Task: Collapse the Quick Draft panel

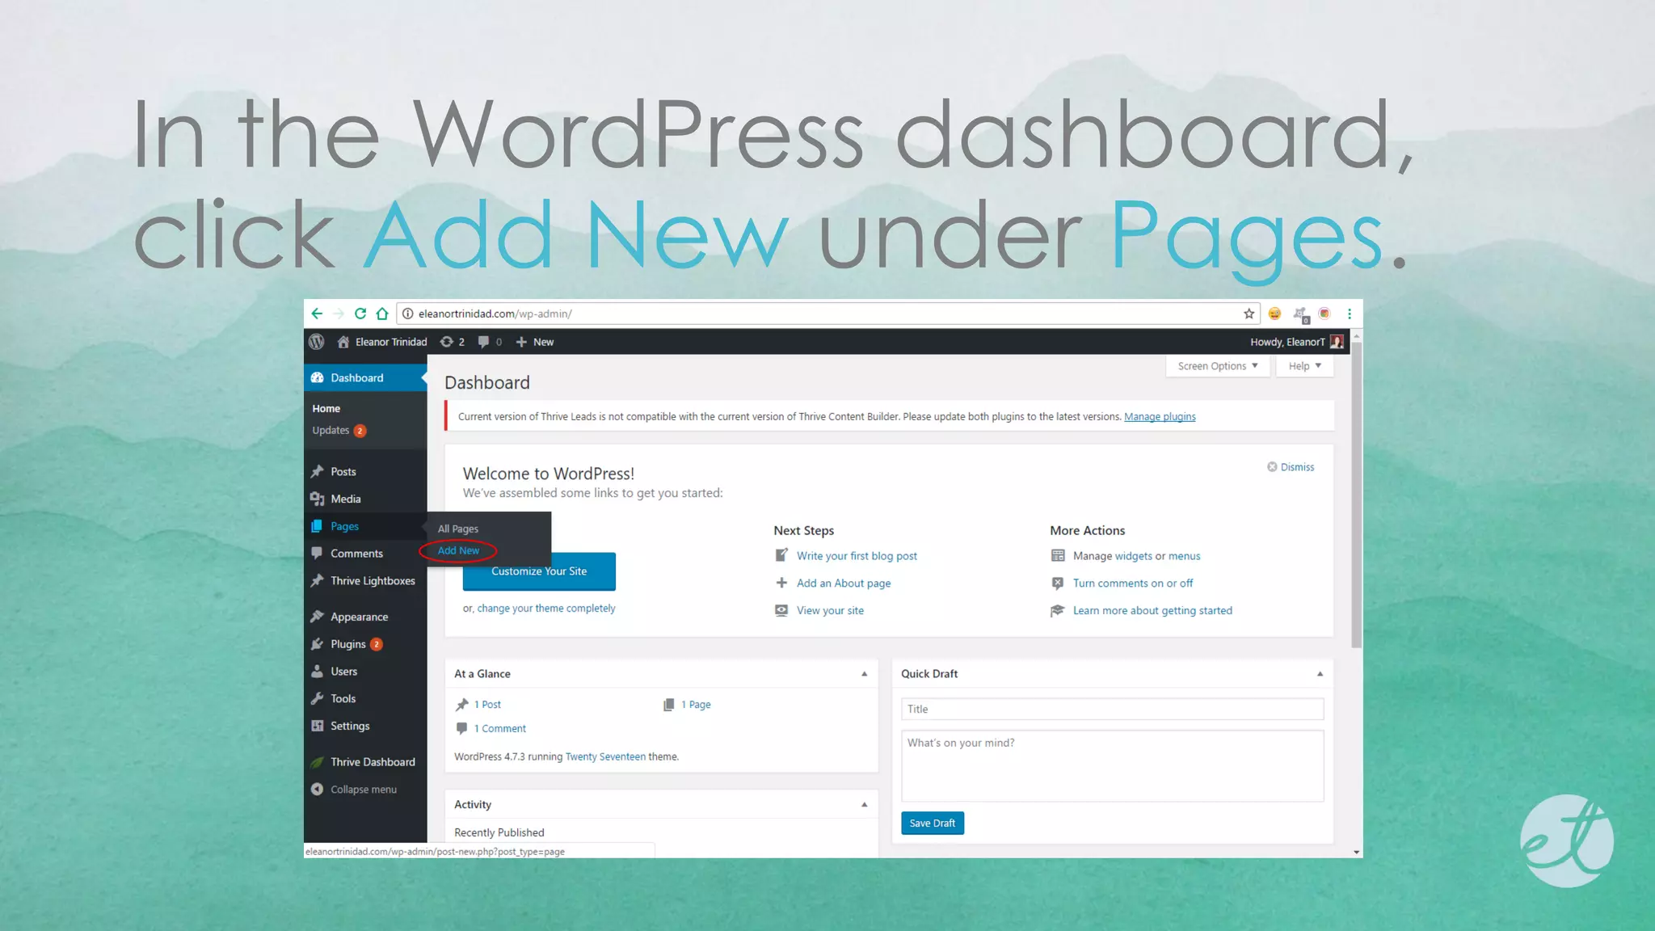Action: point(1320,674)
